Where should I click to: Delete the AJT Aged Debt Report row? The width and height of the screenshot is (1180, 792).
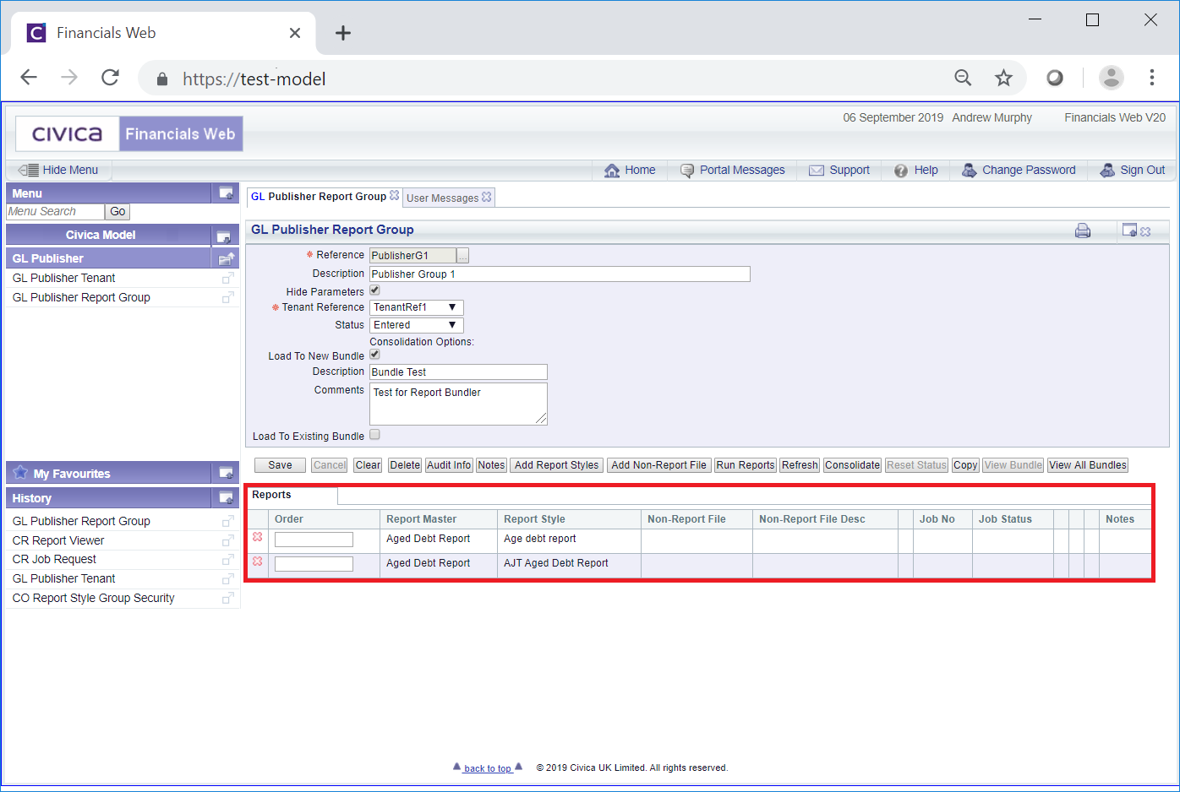click(258, 561)
